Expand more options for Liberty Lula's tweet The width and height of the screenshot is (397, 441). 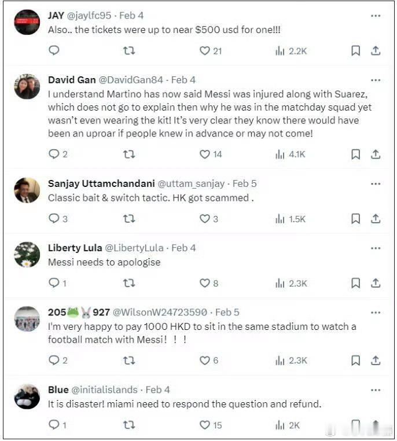coord(376,248)
